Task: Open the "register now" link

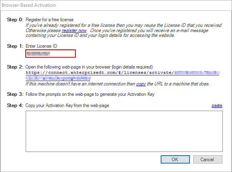Action: tap(74, 30)
